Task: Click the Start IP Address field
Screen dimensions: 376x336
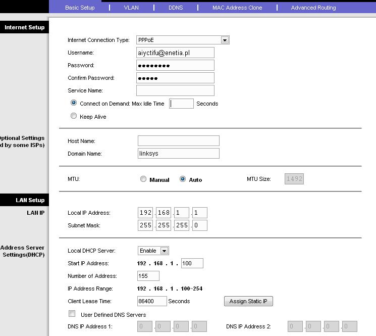Action: coord(192,263)
